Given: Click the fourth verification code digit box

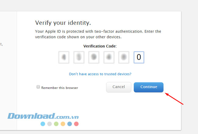Looking at the screenshot, I should point(109,57).
